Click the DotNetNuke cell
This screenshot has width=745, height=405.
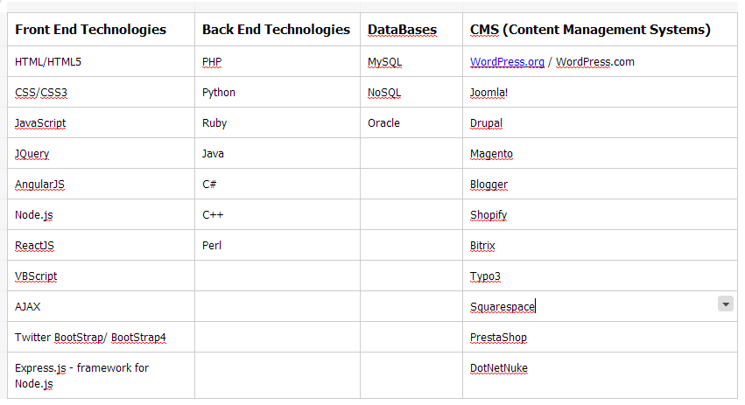tap(600, 375)
